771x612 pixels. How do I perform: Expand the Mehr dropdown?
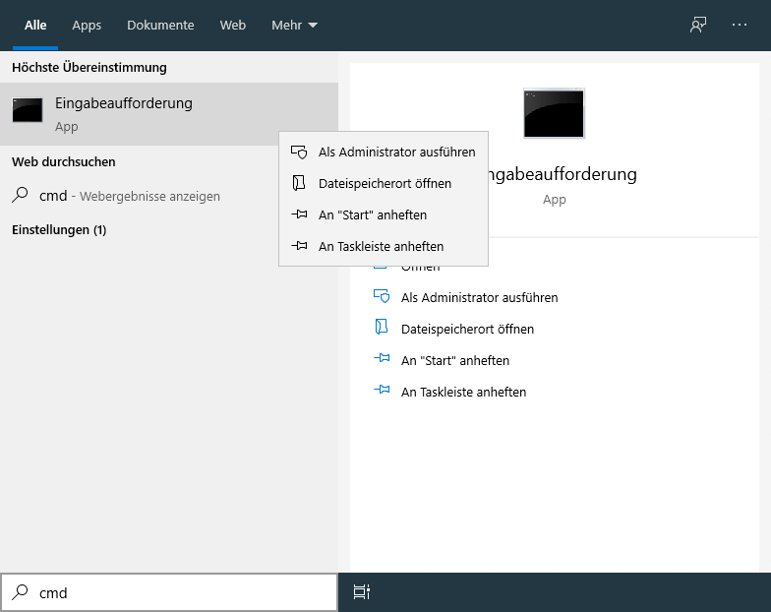click(294, 26)
